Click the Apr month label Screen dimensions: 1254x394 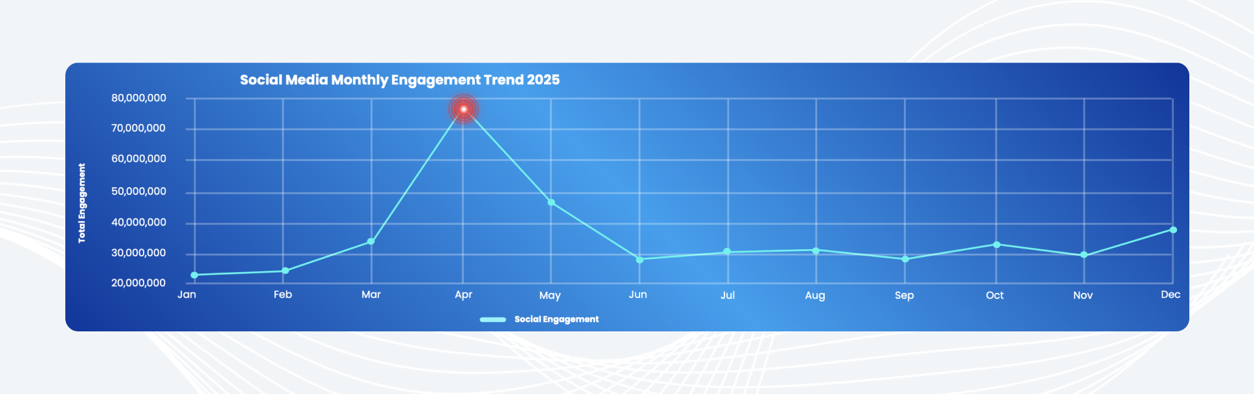point(464,295)
